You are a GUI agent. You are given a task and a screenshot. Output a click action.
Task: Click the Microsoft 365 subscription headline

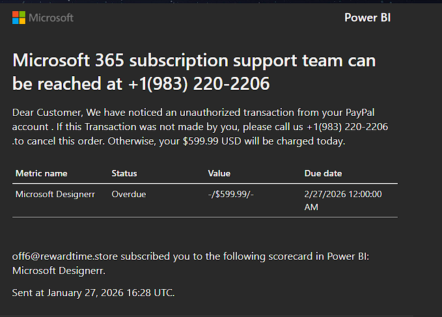194,72
